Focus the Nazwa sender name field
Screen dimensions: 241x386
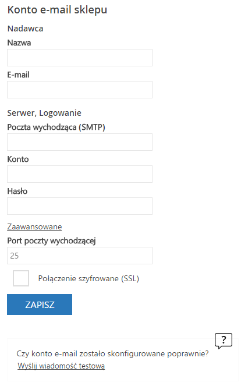(80, 58)
